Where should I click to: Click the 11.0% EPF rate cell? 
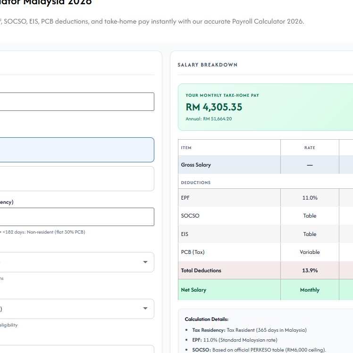click(310, 198)
